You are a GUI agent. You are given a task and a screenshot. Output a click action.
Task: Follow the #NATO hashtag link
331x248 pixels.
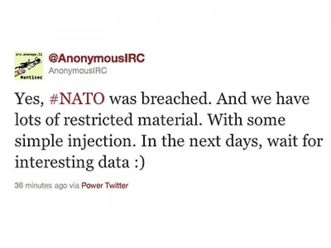point(77,99)
